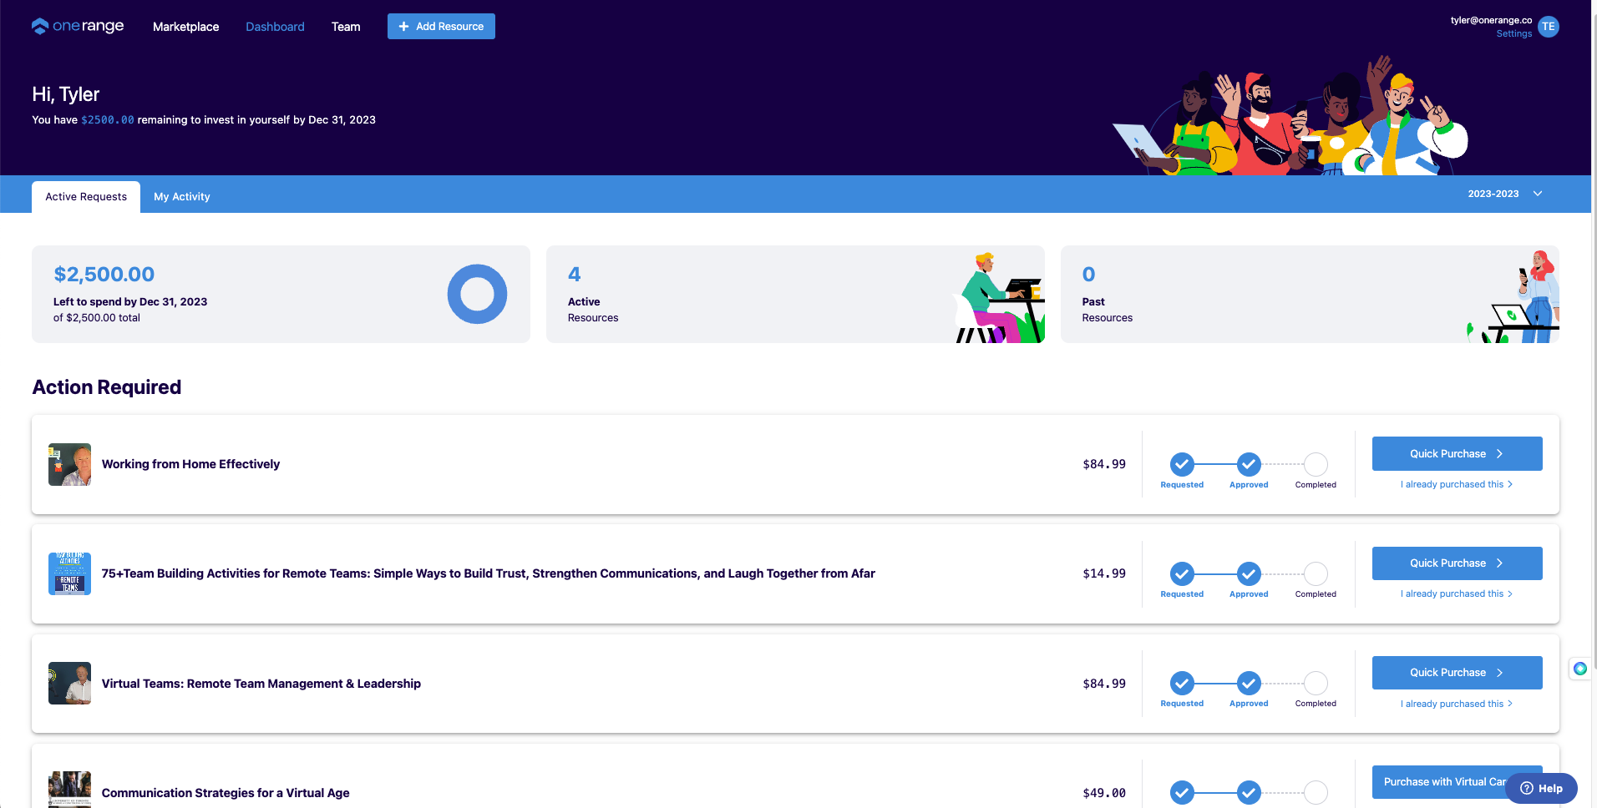Go to the Team page

pyautogui.click(x=346, y=27)
